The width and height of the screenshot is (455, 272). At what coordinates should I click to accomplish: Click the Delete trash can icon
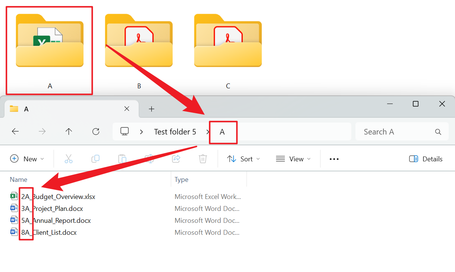(x=203, y=159)
